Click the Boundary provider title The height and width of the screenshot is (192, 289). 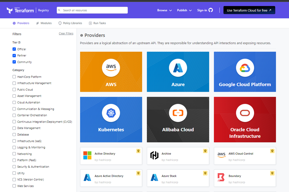pos(235,176)
